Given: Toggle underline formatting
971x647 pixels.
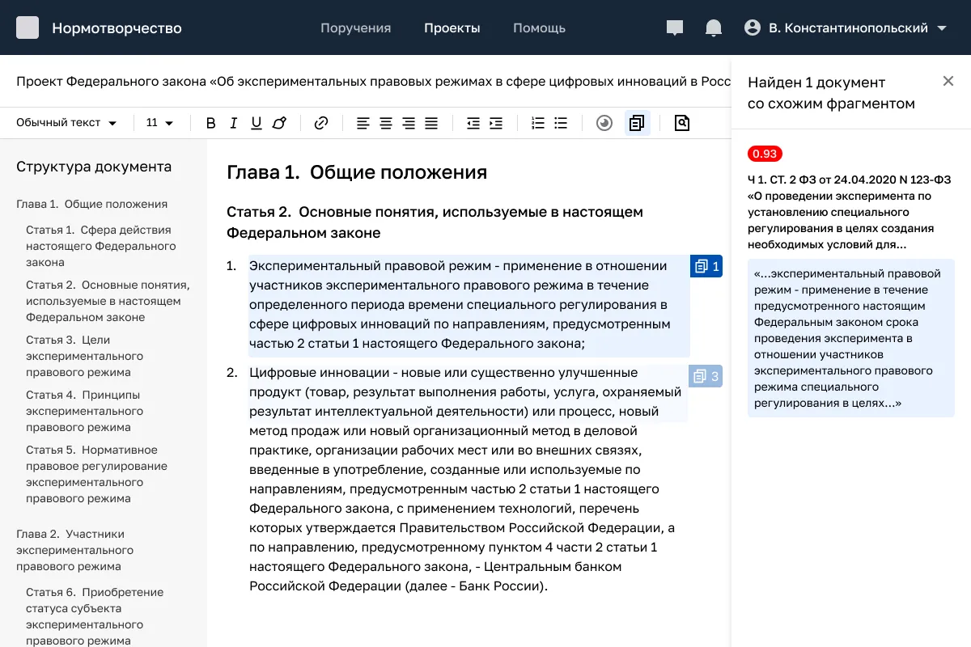Looking at the screenshot, I should [x=257, y=123].
